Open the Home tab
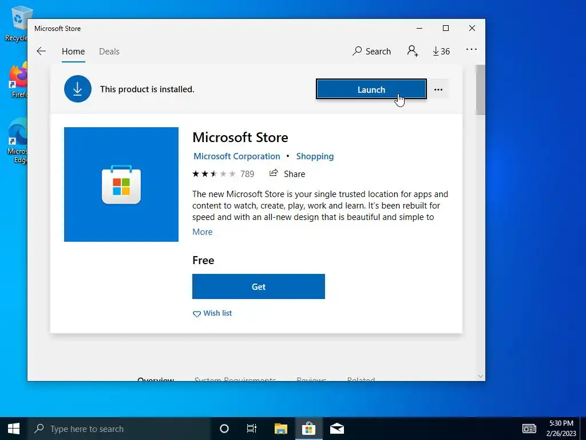 [x=73, y=51]
